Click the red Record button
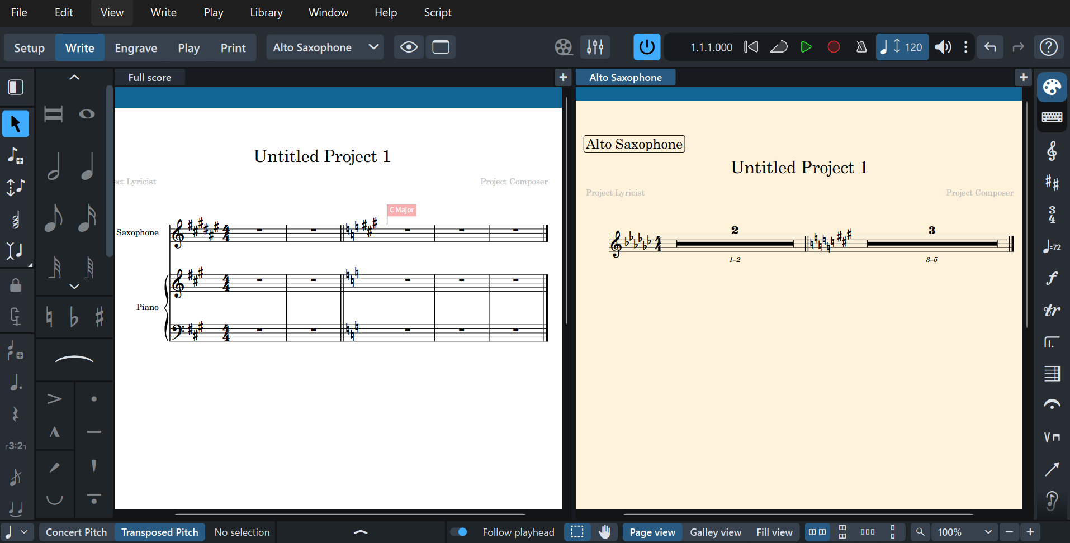 pyautogui.click(x=834, y=47)
